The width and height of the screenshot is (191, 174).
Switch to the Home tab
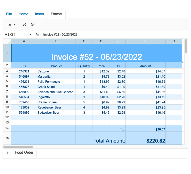coord(24,14)
